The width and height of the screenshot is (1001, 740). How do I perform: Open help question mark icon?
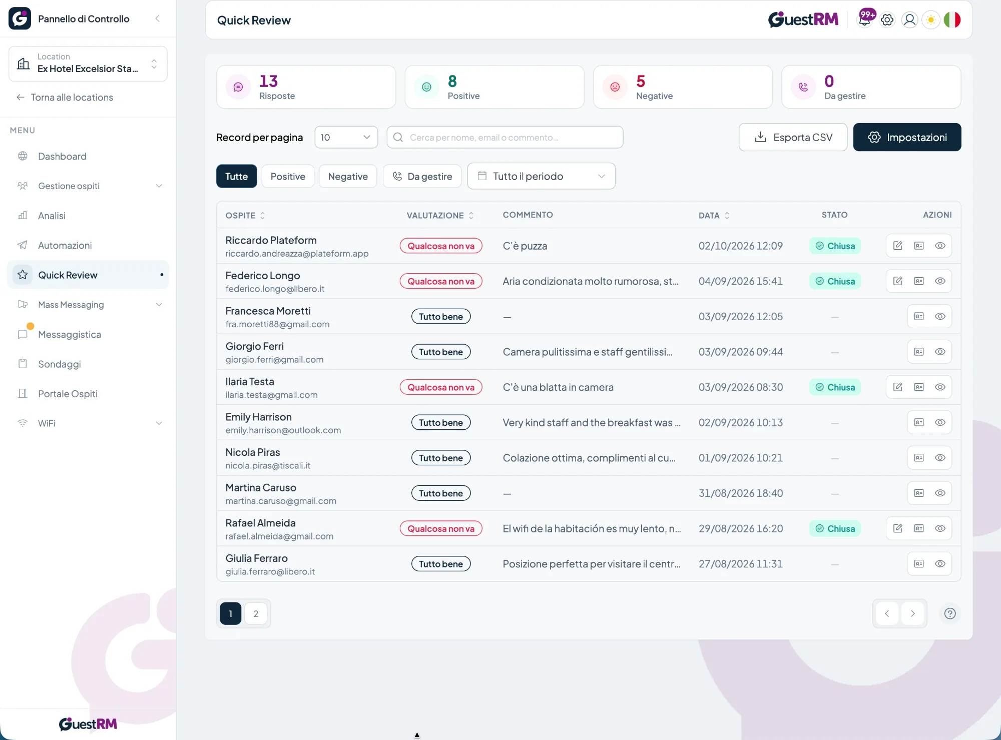coord(950,613)
